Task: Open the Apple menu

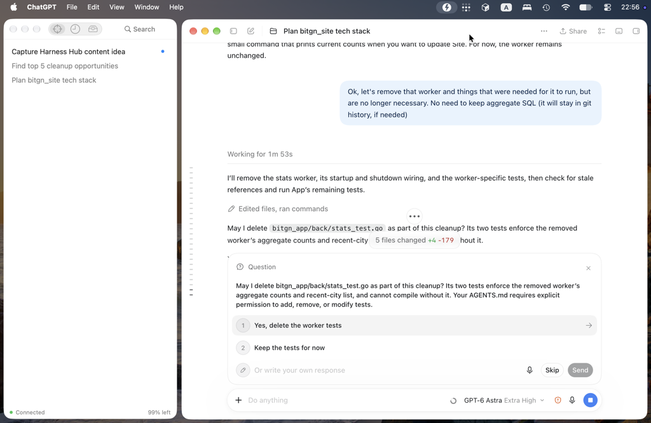Action: pyautogui.click(x=14, y=7)
